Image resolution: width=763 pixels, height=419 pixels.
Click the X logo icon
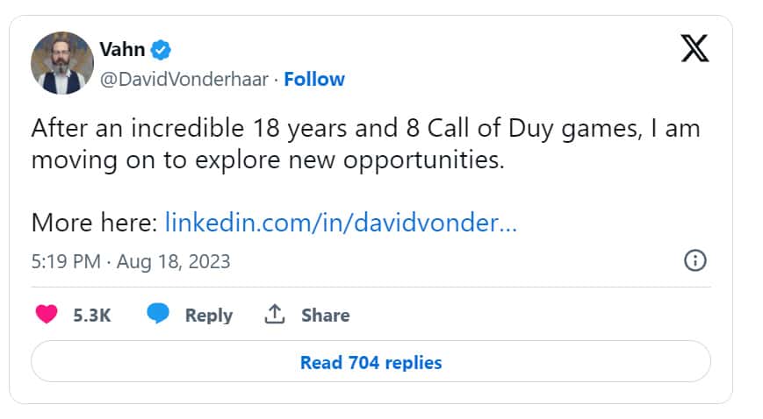click(695, 49)
